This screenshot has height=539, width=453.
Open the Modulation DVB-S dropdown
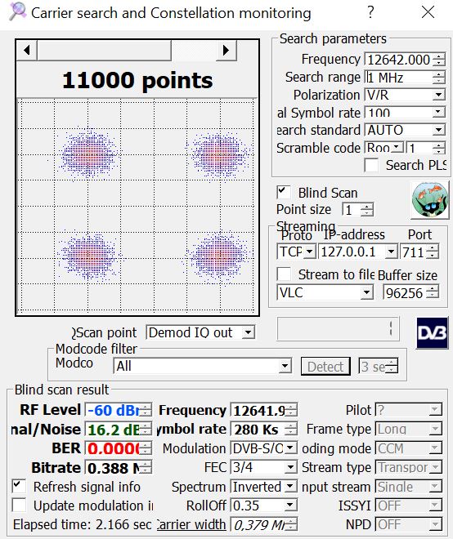click(x=291, y=448)
